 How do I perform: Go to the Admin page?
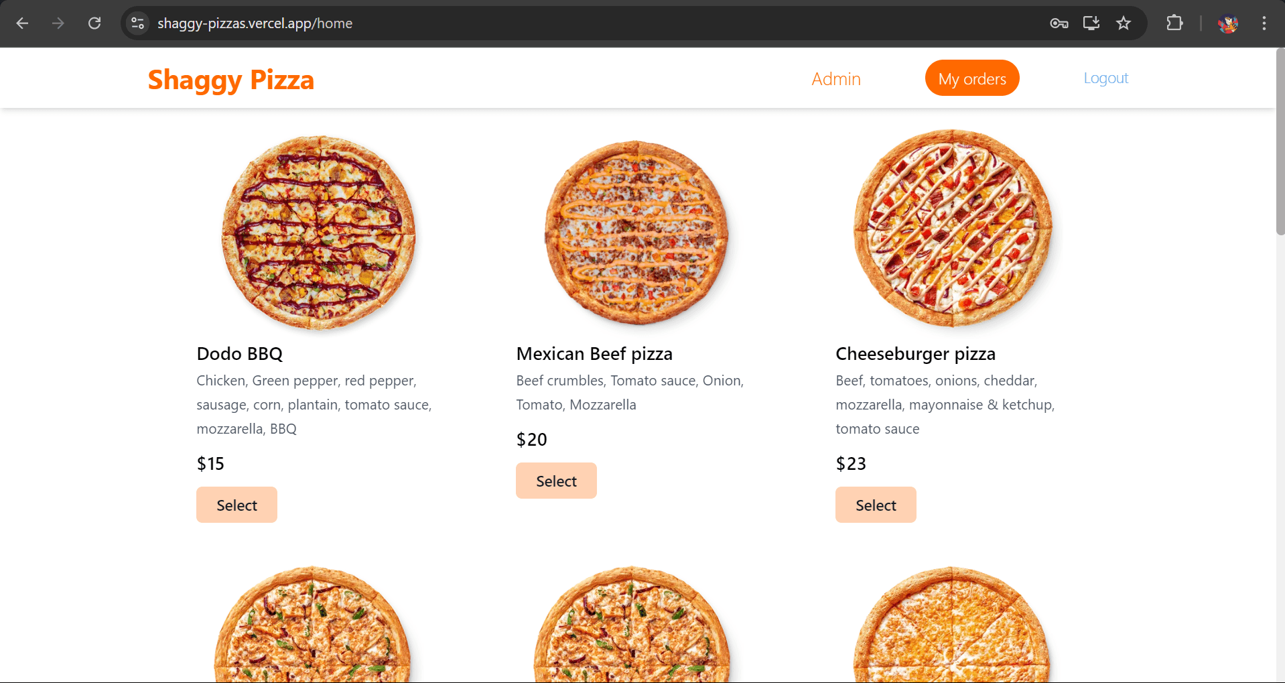[835, 78]
